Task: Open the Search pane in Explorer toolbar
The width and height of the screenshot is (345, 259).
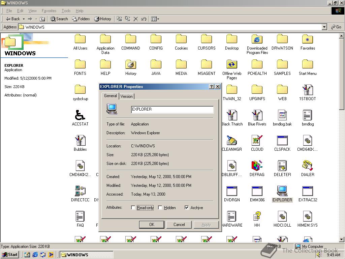Action: pyautogui.click(x=59, y=19)
